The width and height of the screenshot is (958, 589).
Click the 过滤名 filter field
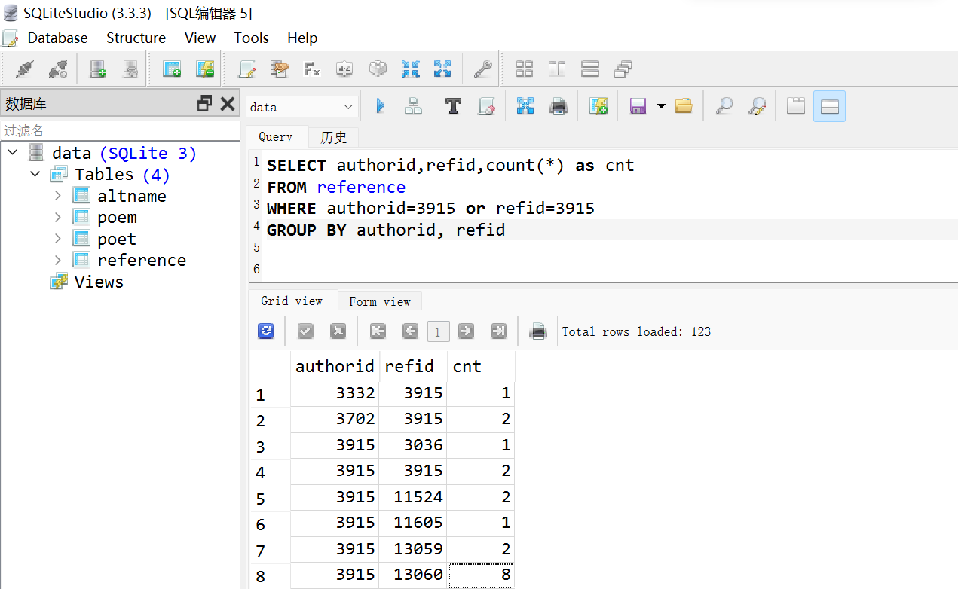(x=120, y=130)
